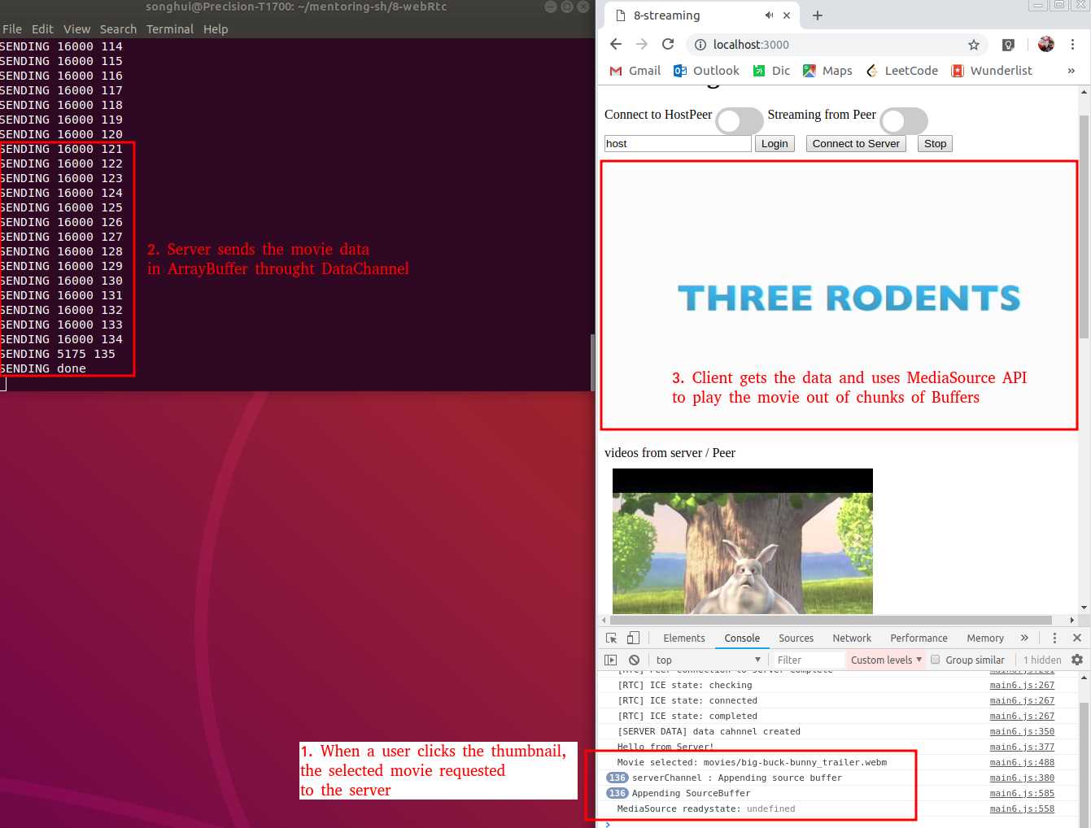Viewport: 1091px width, 828px height.
Task: Click the page vertical scrollbar
Action: [x=1084, y=226]
